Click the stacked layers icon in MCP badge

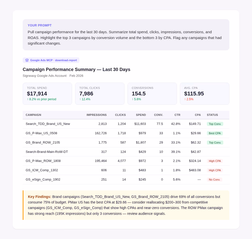click(x=27, y=60)
